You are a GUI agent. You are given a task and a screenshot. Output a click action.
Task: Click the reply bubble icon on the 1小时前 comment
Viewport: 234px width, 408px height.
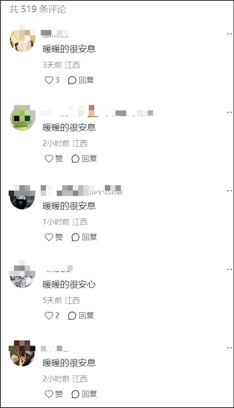tap(76, 237)
